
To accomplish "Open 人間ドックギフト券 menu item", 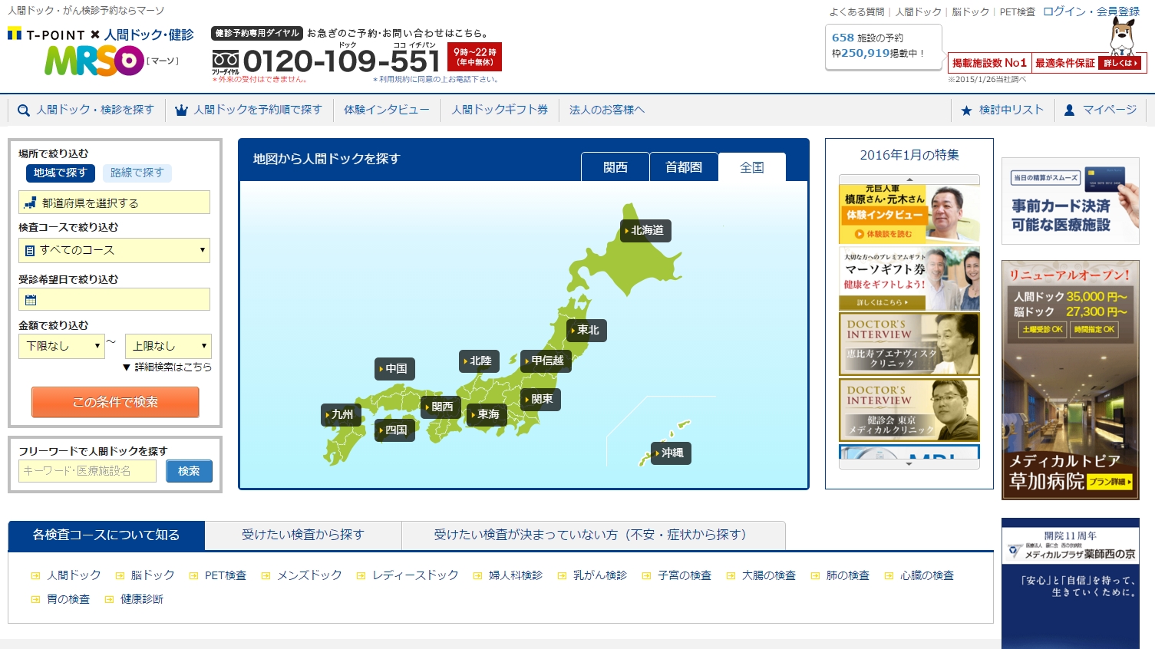I will pos(500,110).
